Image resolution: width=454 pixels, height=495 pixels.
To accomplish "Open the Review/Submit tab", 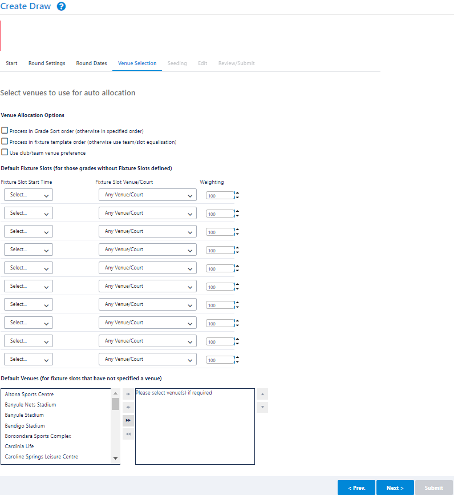I will [x=237, y=63].
